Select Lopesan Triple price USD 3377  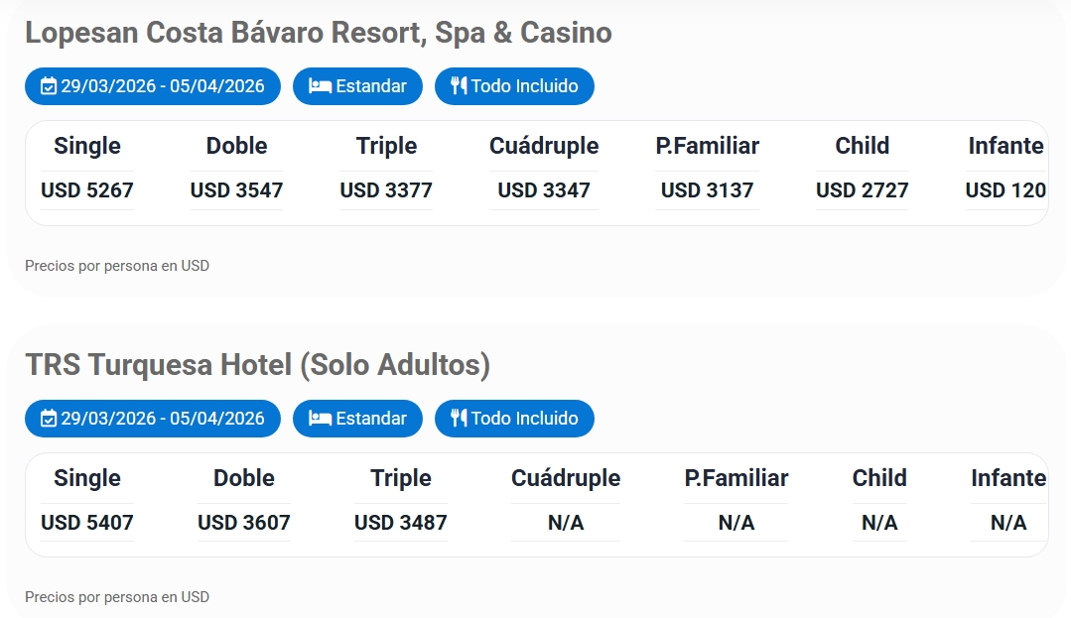click(386, 190)
